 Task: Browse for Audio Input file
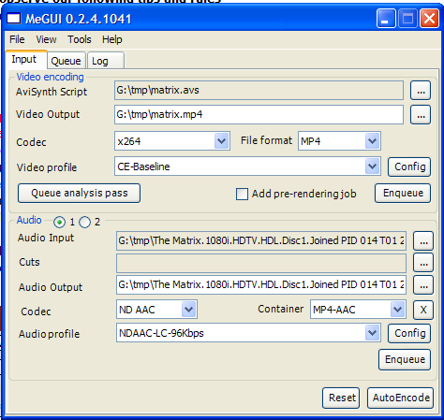(x=423, y=241)
